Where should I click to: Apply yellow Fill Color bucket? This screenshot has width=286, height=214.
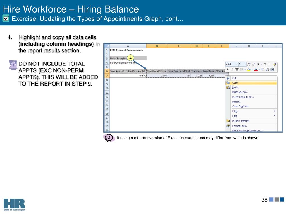(x=249, y=69)
